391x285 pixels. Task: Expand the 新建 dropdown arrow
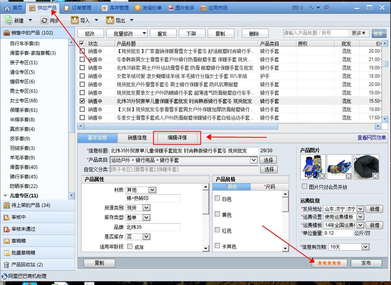tap(31, 20)
